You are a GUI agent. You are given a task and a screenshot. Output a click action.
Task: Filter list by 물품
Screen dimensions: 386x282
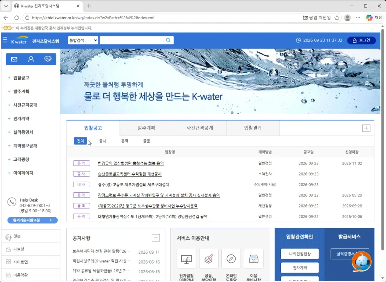[147, 141]
